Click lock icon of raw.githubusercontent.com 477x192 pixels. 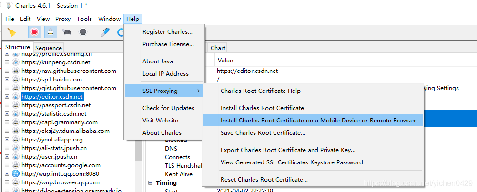(15, 71)
